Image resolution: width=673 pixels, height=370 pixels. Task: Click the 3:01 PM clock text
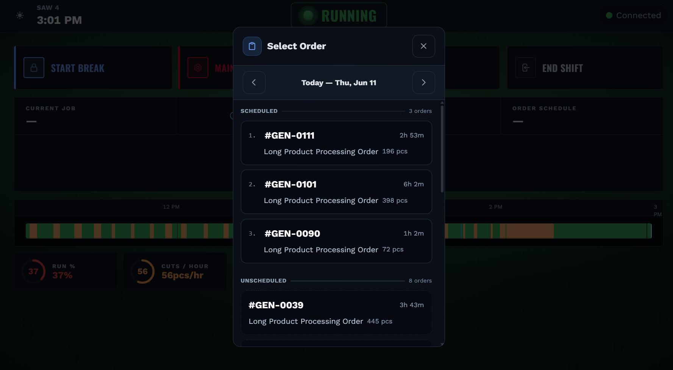(x=59, y=20)
